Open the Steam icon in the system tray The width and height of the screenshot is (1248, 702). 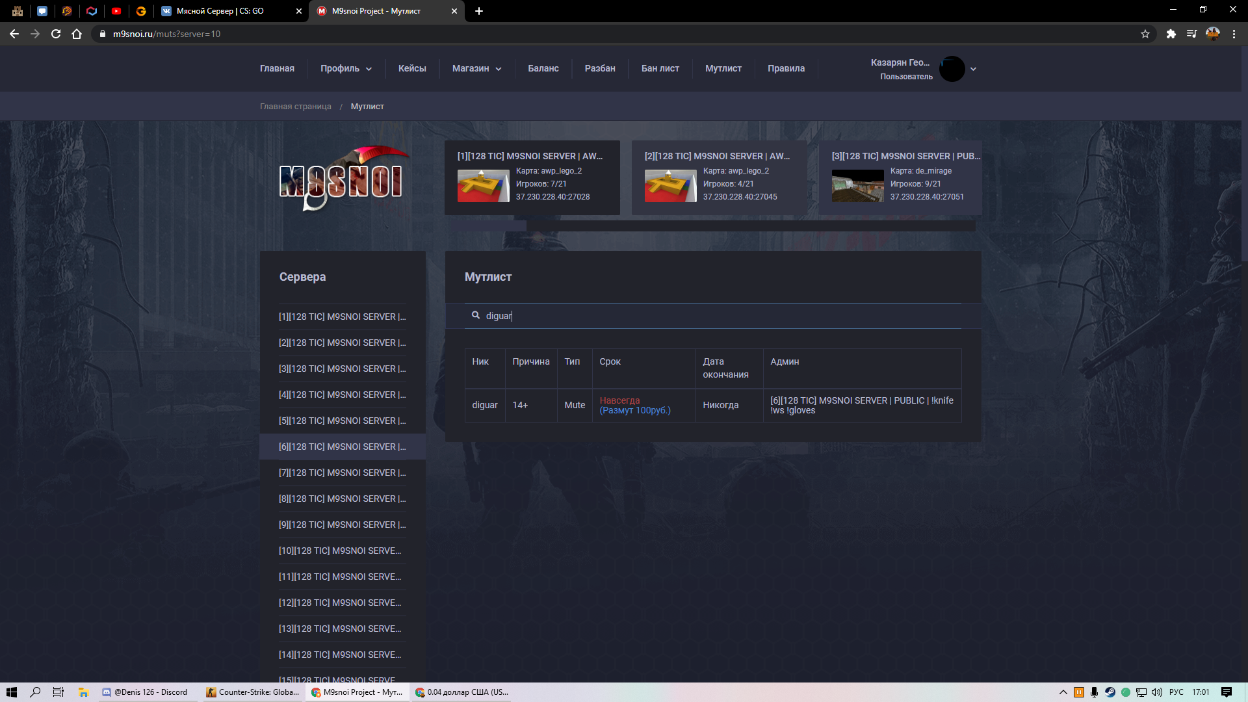coord(1110,692)
